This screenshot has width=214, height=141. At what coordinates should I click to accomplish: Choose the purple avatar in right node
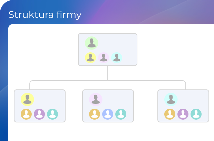pyautogui.click(x=183, y=114)
